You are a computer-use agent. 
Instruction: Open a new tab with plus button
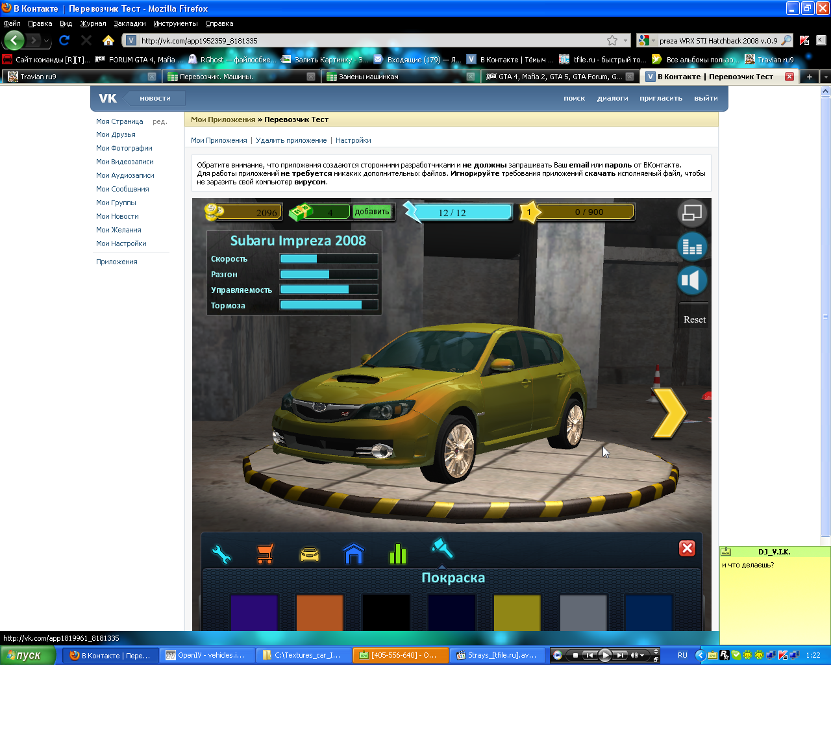click(810, 77)
